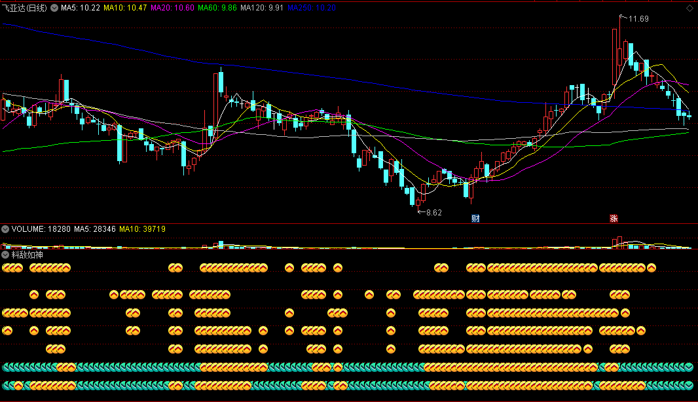Click the lowest candlestick near 8.62
The width and height of the screenshot is (698, 402).
pos(418,201)
